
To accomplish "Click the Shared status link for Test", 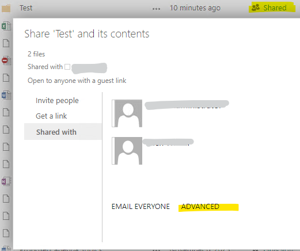I will (x=275, y=8).
